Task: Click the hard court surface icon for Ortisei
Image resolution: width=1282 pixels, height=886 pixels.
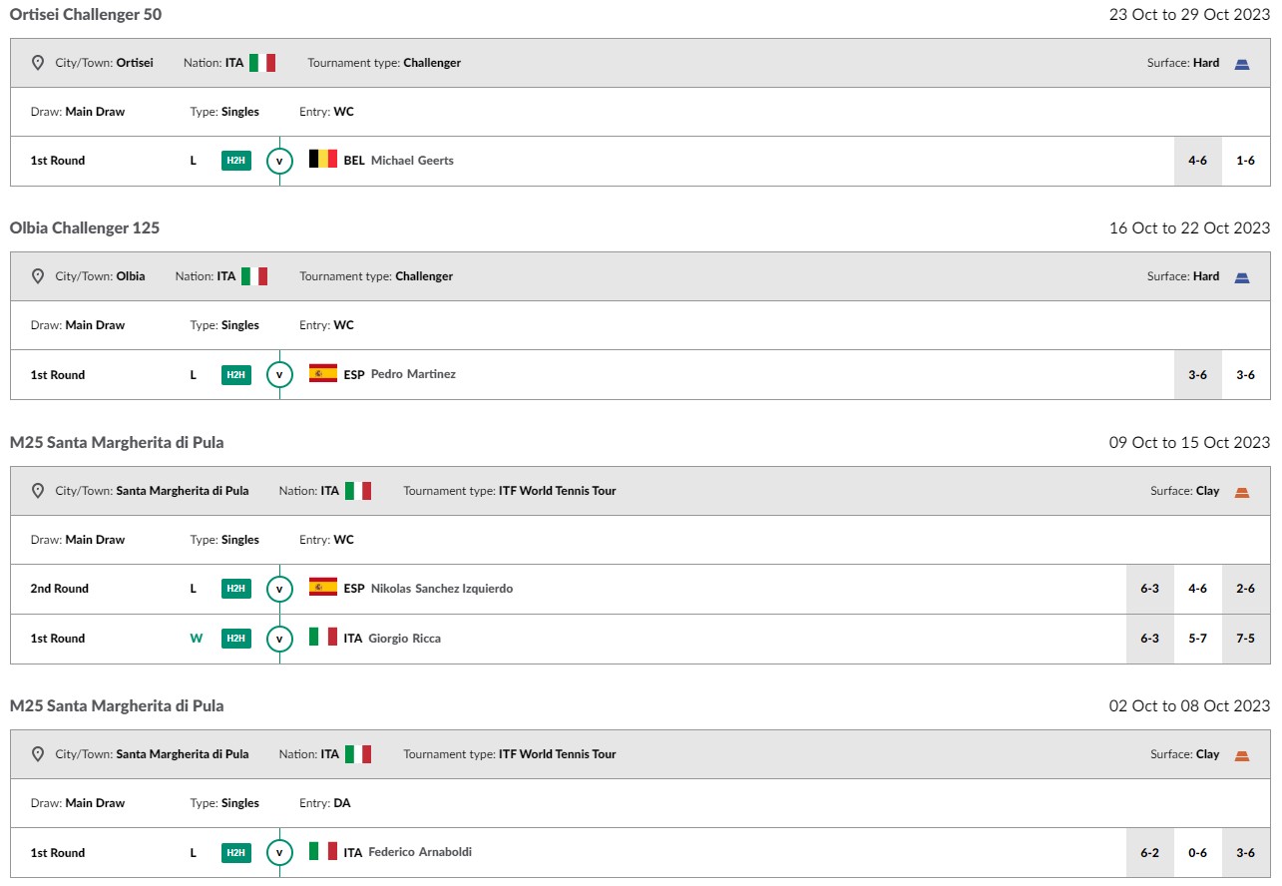Action: coord(1242,63)
